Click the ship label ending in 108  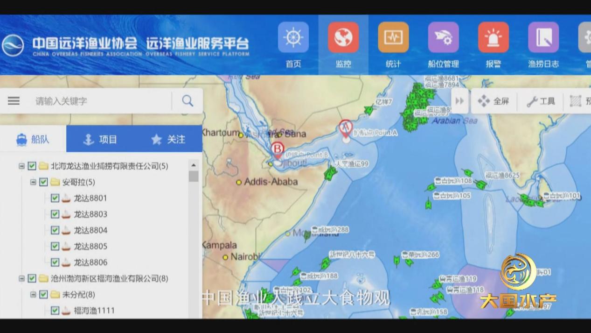453,181
